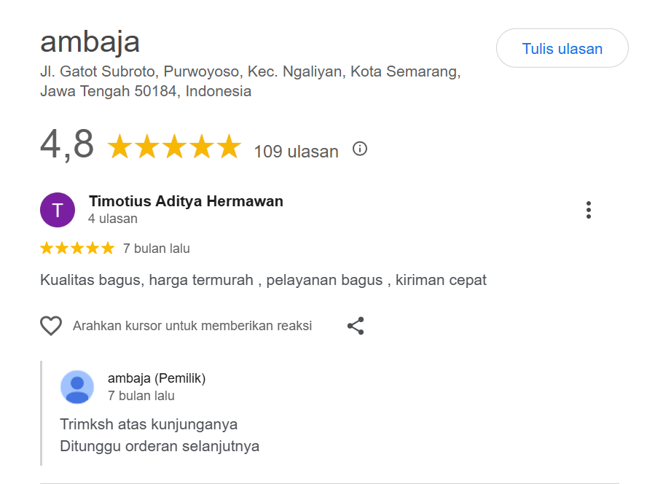Like the review with the heart icon
This screenshot has height=484, width=647.
pyautogui.click(x=51, y=326)
